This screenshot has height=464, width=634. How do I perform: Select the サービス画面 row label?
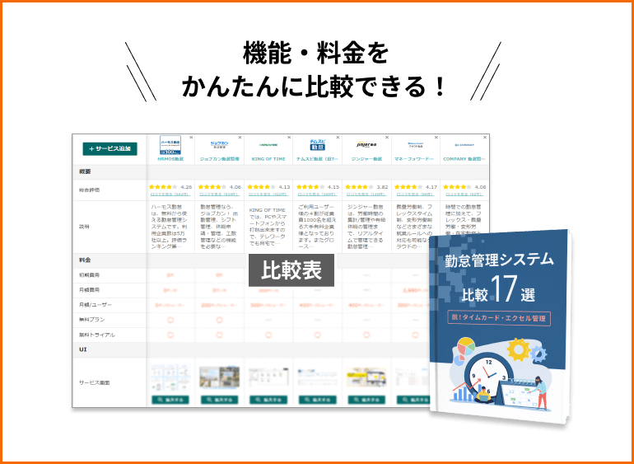[94, 382]
